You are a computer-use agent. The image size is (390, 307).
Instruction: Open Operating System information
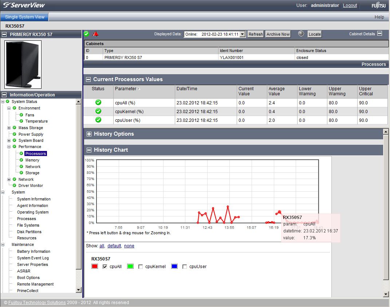pos(33,212)
